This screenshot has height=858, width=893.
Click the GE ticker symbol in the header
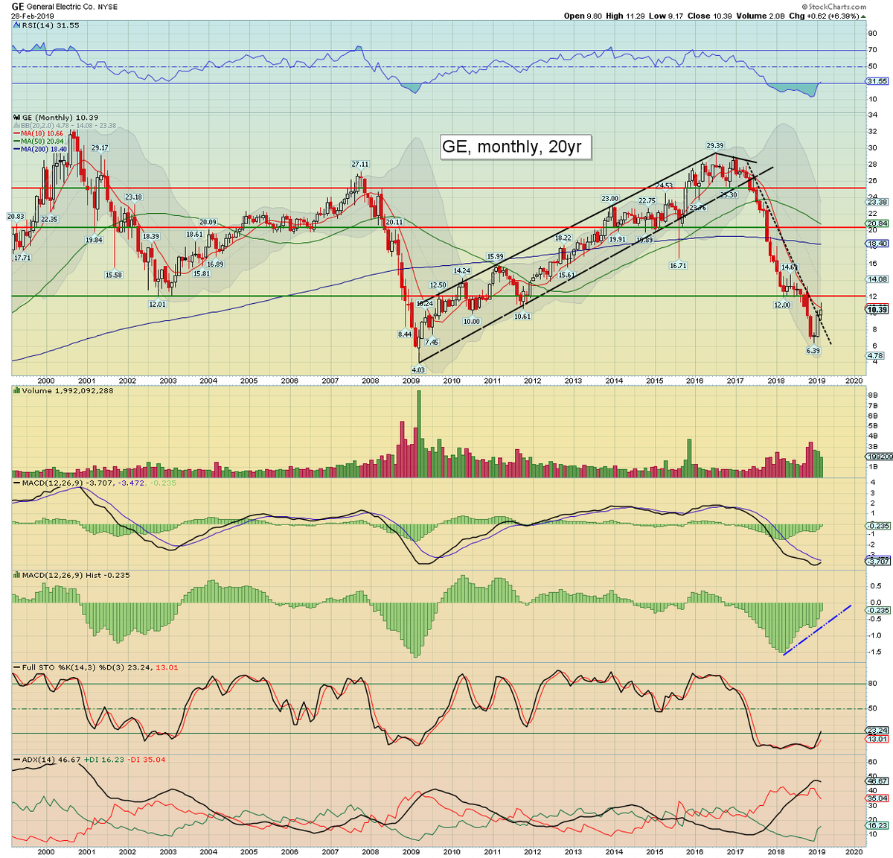coord(18,7)
